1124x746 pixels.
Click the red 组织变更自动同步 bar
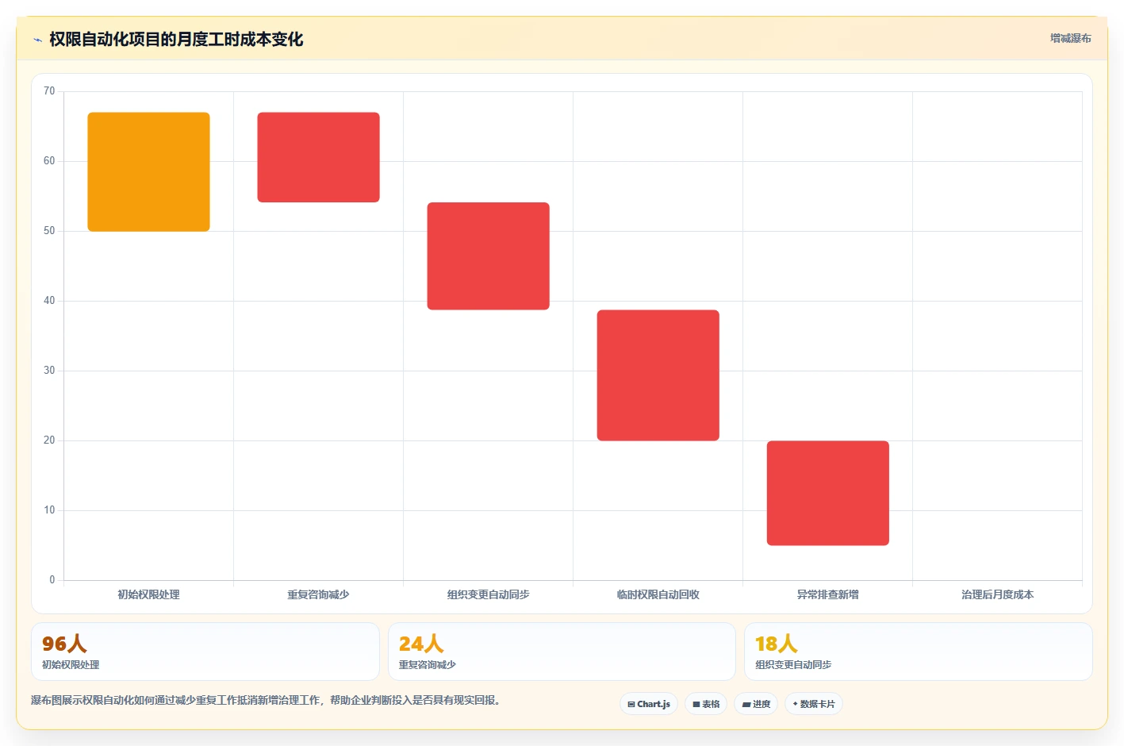pos(488,256)
